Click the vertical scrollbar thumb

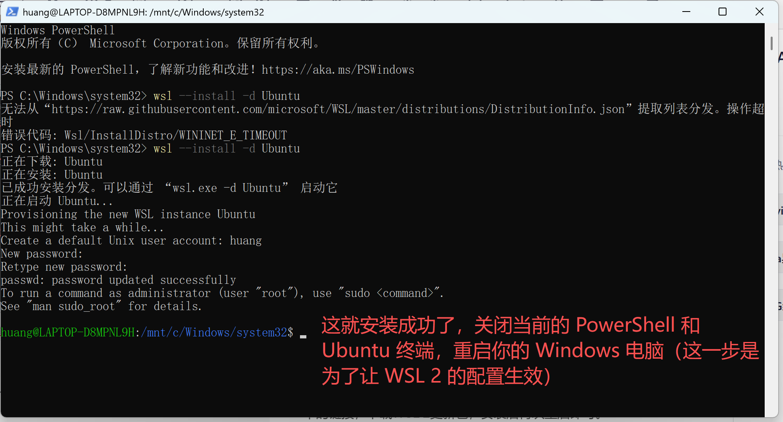pyautogui.click(x=771, y=43)
